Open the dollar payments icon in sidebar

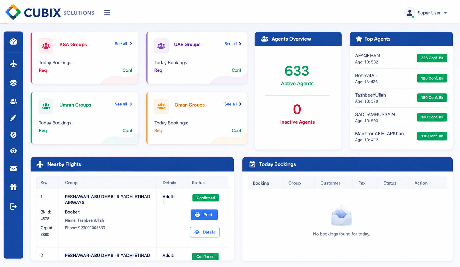[13, 135]
